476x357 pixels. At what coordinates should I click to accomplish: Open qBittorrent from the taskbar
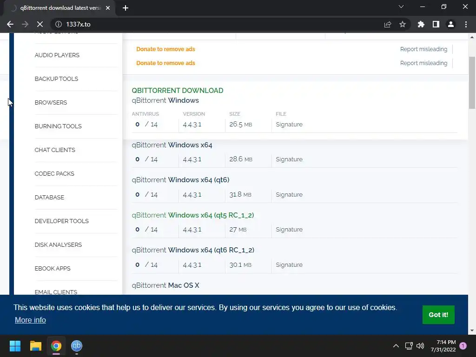point(77,346)
